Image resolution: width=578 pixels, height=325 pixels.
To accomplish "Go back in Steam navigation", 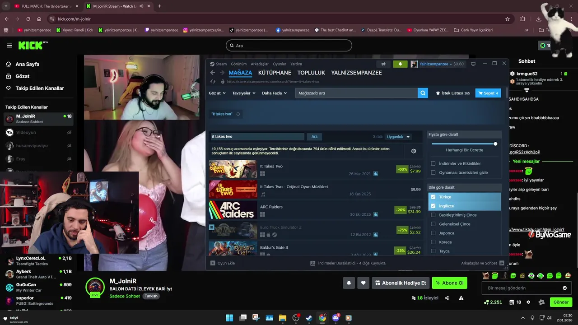I will [213, 73].
